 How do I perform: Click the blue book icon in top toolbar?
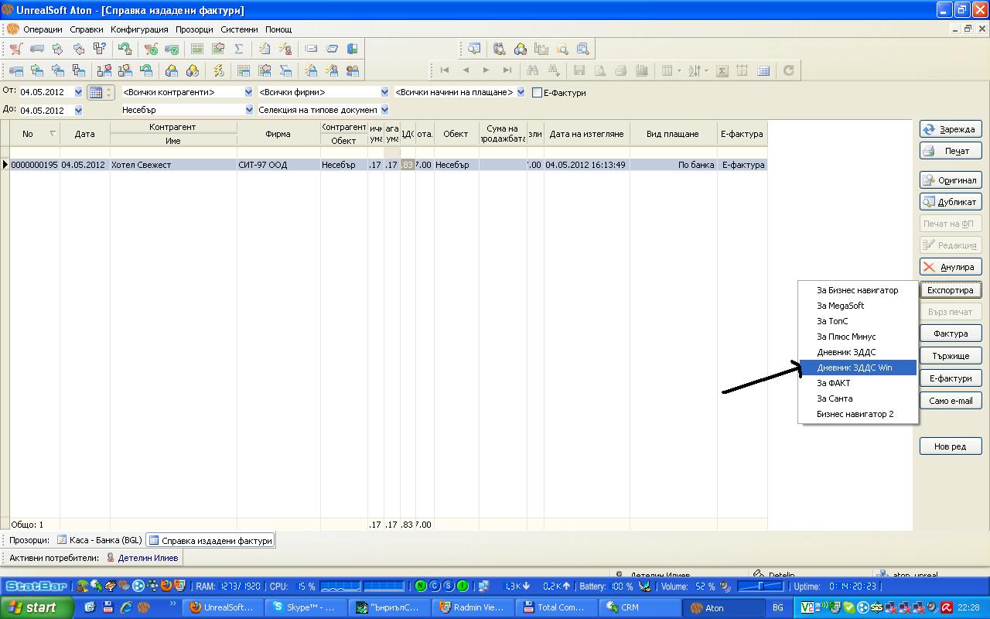coord(353,49)
